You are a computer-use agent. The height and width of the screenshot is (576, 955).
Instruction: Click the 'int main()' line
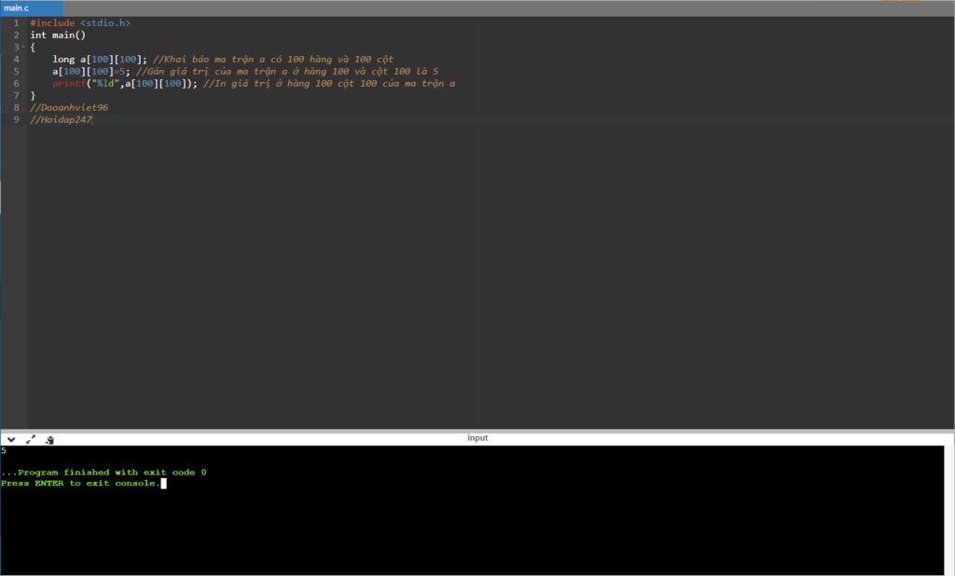click(58, 34)
